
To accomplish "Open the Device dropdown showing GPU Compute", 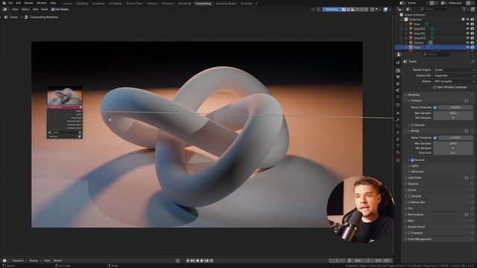I will (454, 81).
